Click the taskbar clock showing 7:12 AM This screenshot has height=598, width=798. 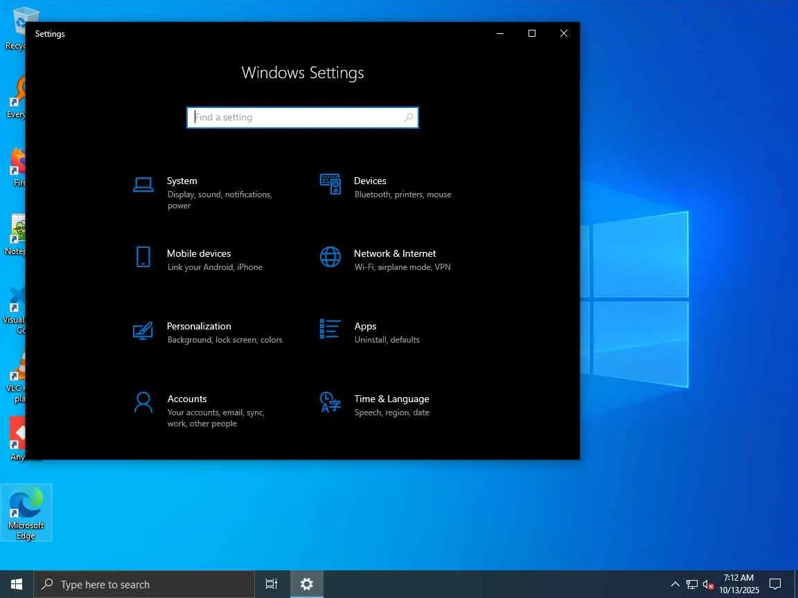click(738, 584)
